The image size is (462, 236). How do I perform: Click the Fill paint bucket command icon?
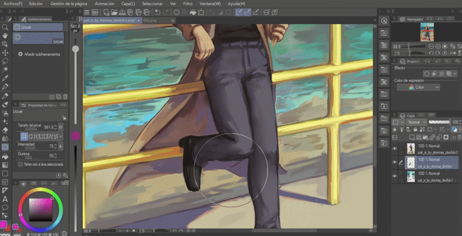(192, 12)
